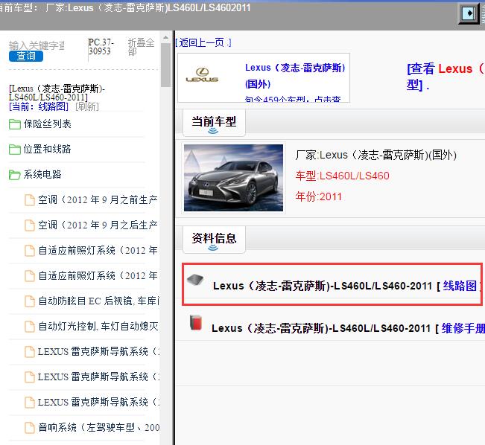This screenshot has width=485, height=445.
Task: Click the red book icon beside 维修手册 entry
Action: [x=195, y=323]
